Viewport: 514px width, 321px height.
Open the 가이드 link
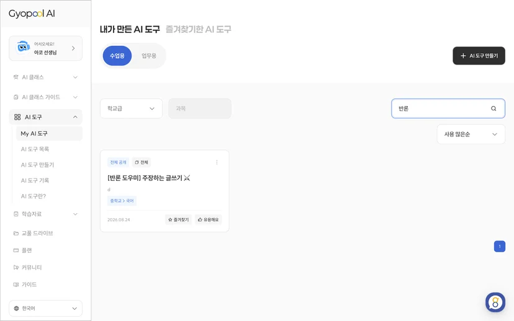[x=29, y=284]
